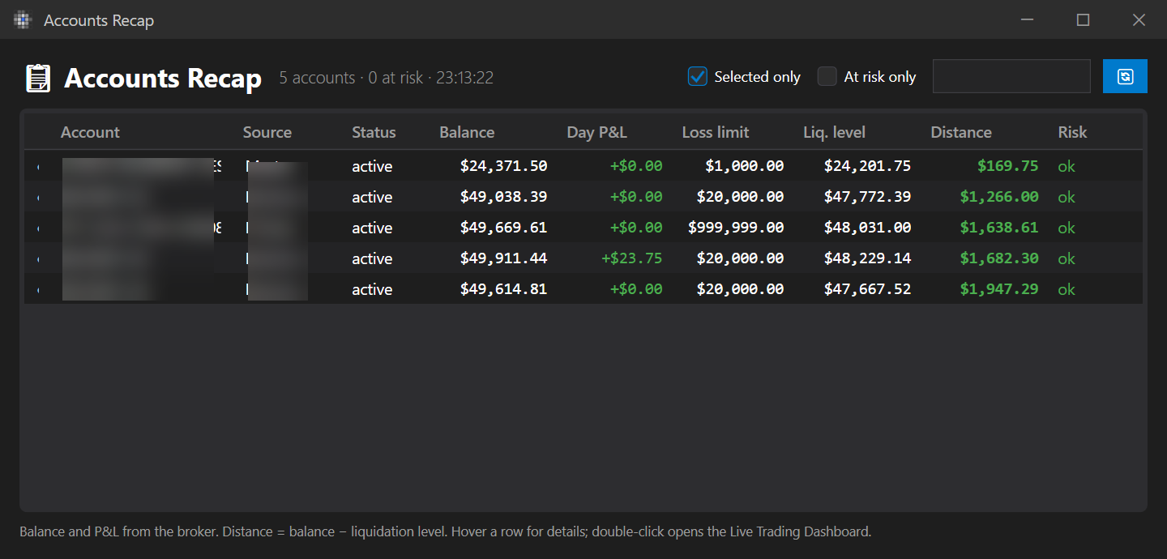Click the app icon in the title bar
The image size is (1167, 559).
point(22,20)
